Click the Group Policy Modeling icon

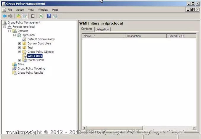(14, 69)
